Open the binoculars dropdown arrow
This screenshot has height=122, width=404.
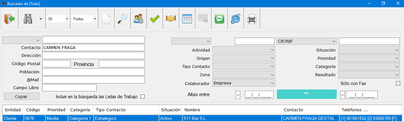pyautogui.click(x=41, y=19)
